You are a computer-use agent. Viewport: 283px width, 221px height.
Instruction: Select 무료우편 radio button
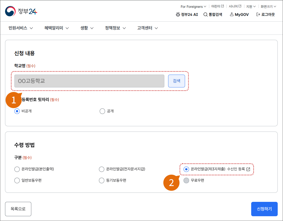(x=186, y=180)
